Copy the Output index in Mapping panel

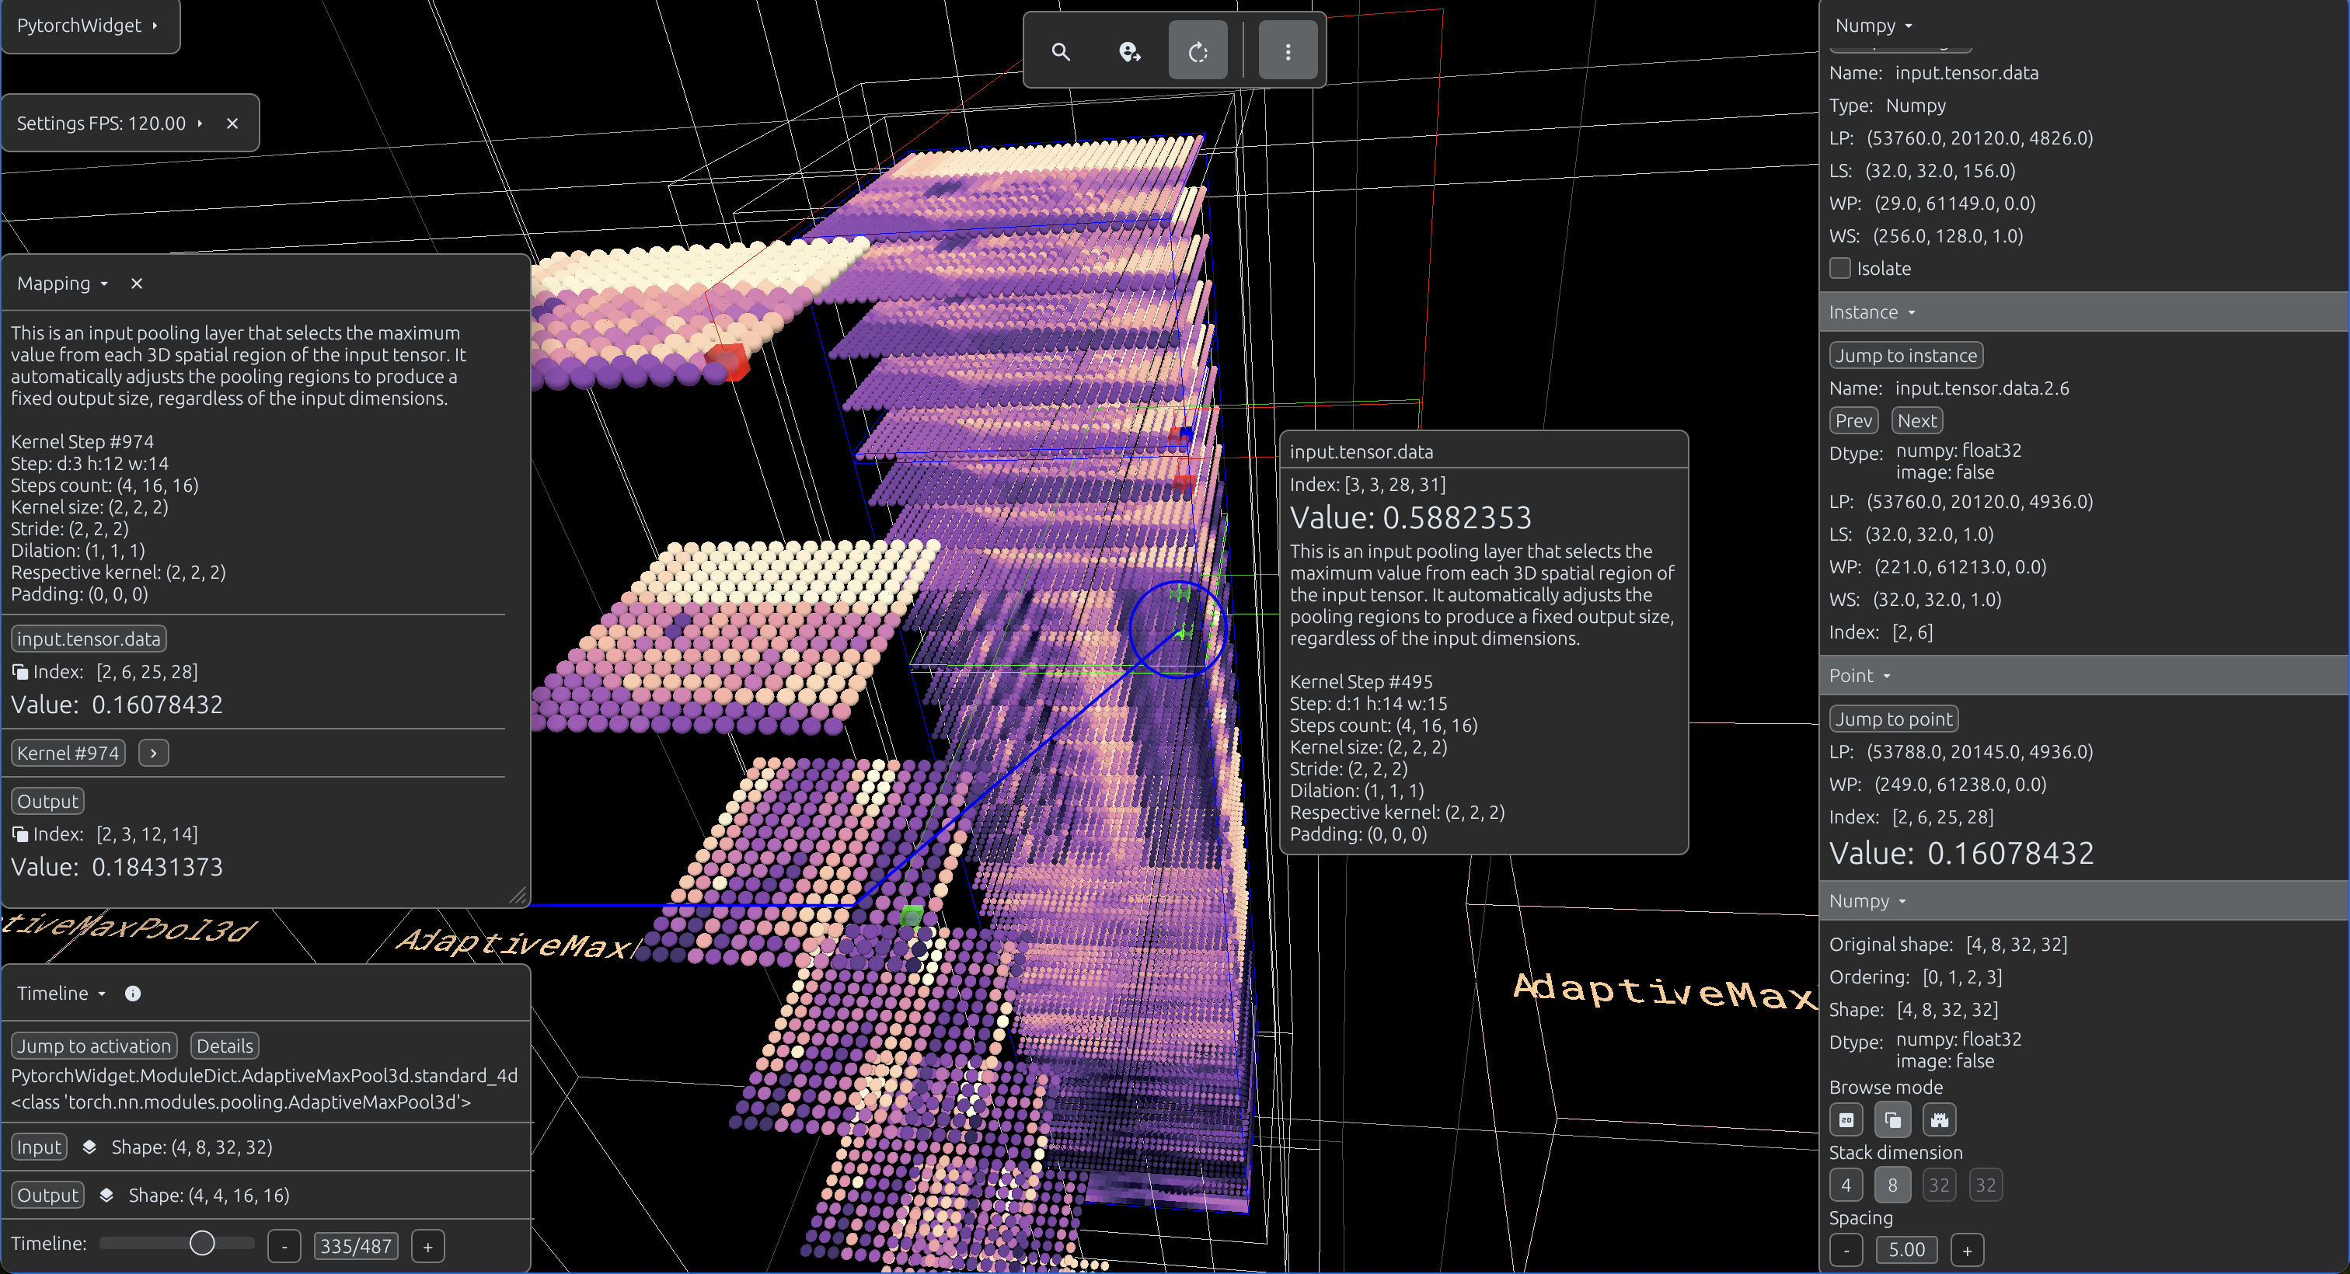tap(19, 834)
